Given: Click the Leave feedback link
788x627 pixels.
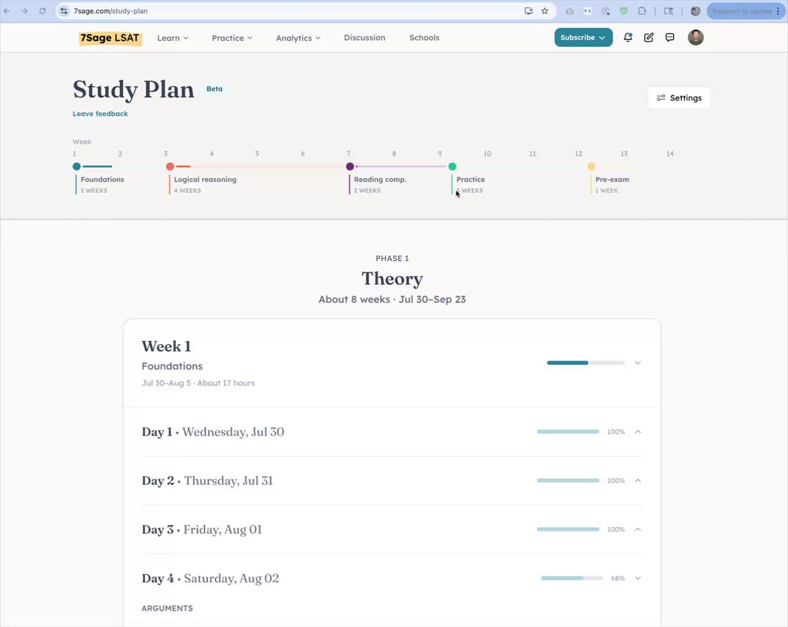Looking at the screenshot, I should tap(100, 114).
